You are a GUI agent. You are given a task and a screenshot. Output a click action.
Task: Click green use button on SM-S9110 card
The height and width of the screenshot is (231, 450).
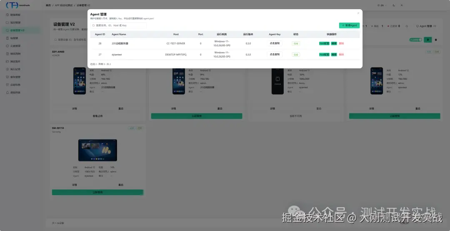click(x=97, y=192)
